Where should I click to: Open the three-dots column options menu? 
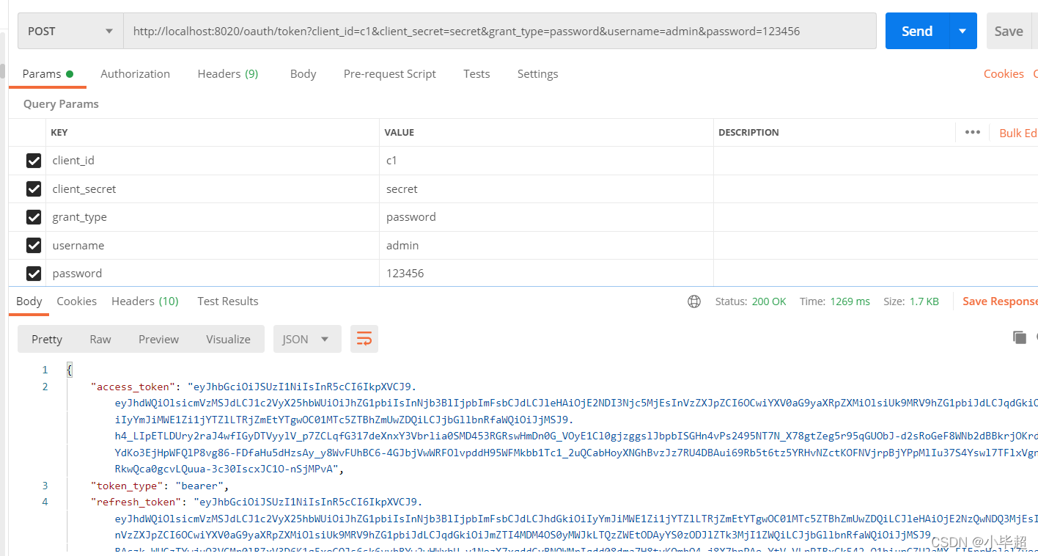pos(973,132)
